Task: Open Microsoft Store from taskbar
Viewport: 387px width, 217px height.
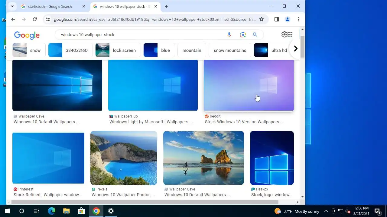Action: coord(81,211)
